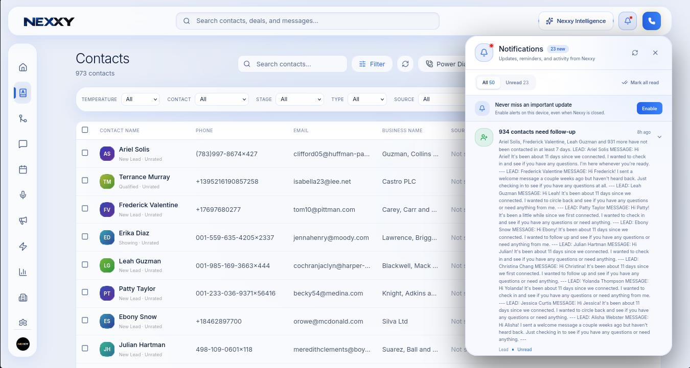Open the Settings gear sidebar icon

click(x=22, y=323)
